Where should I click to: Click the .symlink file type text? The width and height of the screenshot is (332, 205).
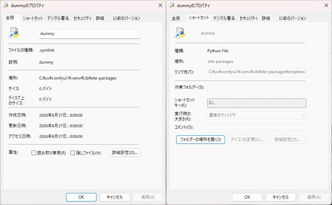[47, 50]
